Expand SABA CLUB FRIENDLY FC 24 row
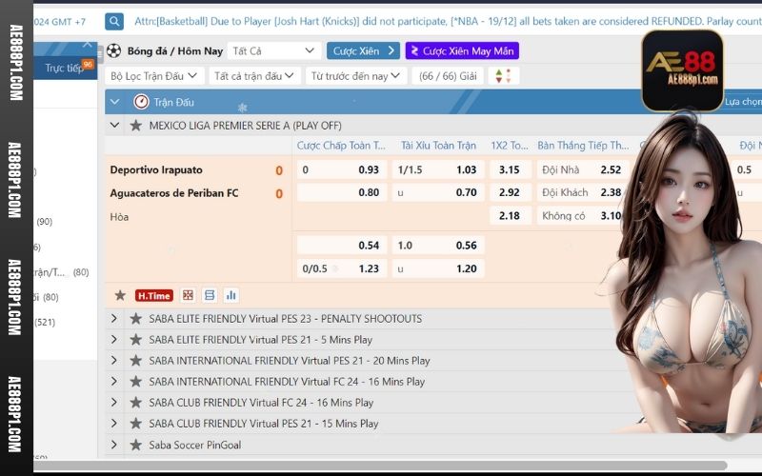This screenshot has height=476, width=762. [114, 402]
